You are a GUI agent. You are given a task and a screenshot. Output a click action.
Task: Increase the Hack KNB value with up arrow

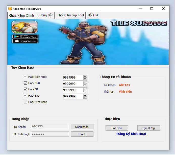point(85,83)
